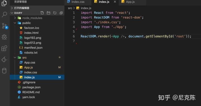201x106 pixels.
Task: Click the yarn icon beside yarn.lock
Action: 19,97
